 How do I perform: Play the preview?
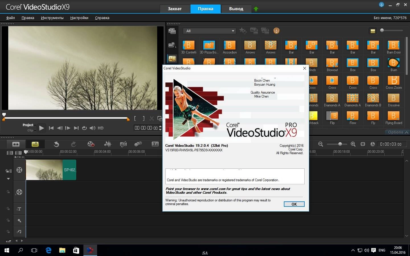[42, 128]
